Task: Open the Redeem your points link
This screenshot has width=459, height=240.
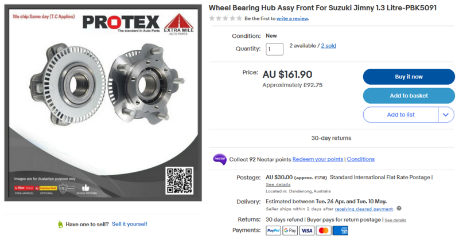Action: coord(318,159)
